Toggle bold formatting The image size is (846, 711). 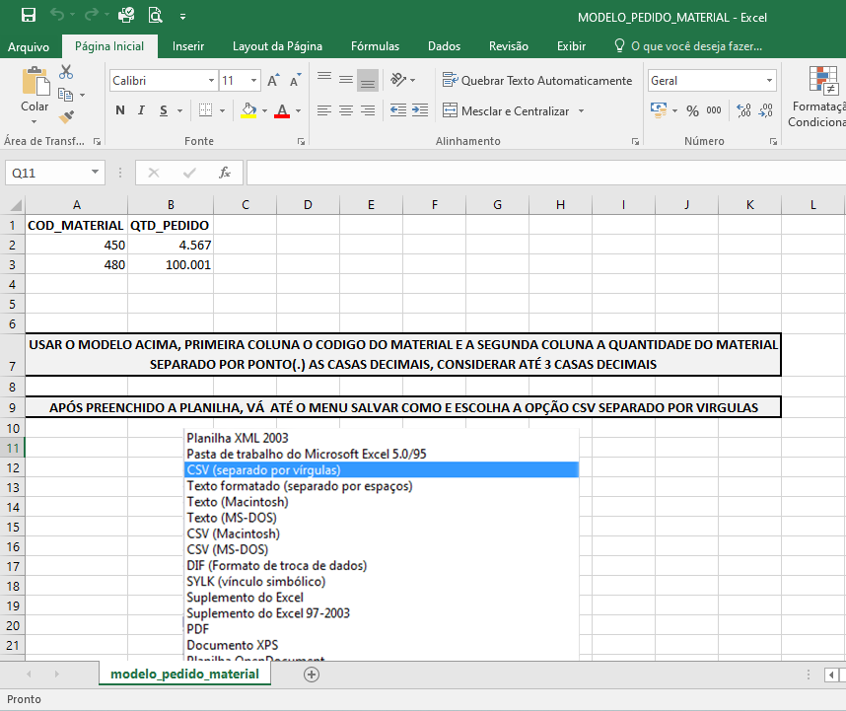[x=120, y=110]
